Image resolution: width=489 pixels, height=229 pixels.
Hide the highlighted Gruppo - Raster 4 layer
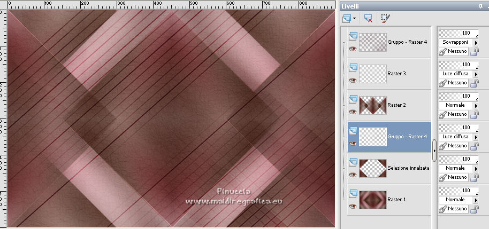click(x=353, y=143)
